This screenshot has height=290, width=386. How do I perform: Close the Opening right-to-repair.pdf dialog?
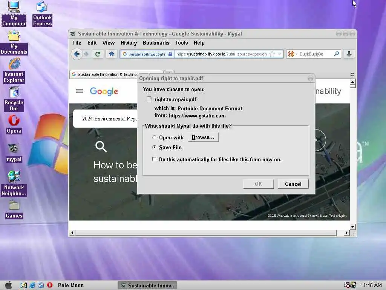point(311,78)
